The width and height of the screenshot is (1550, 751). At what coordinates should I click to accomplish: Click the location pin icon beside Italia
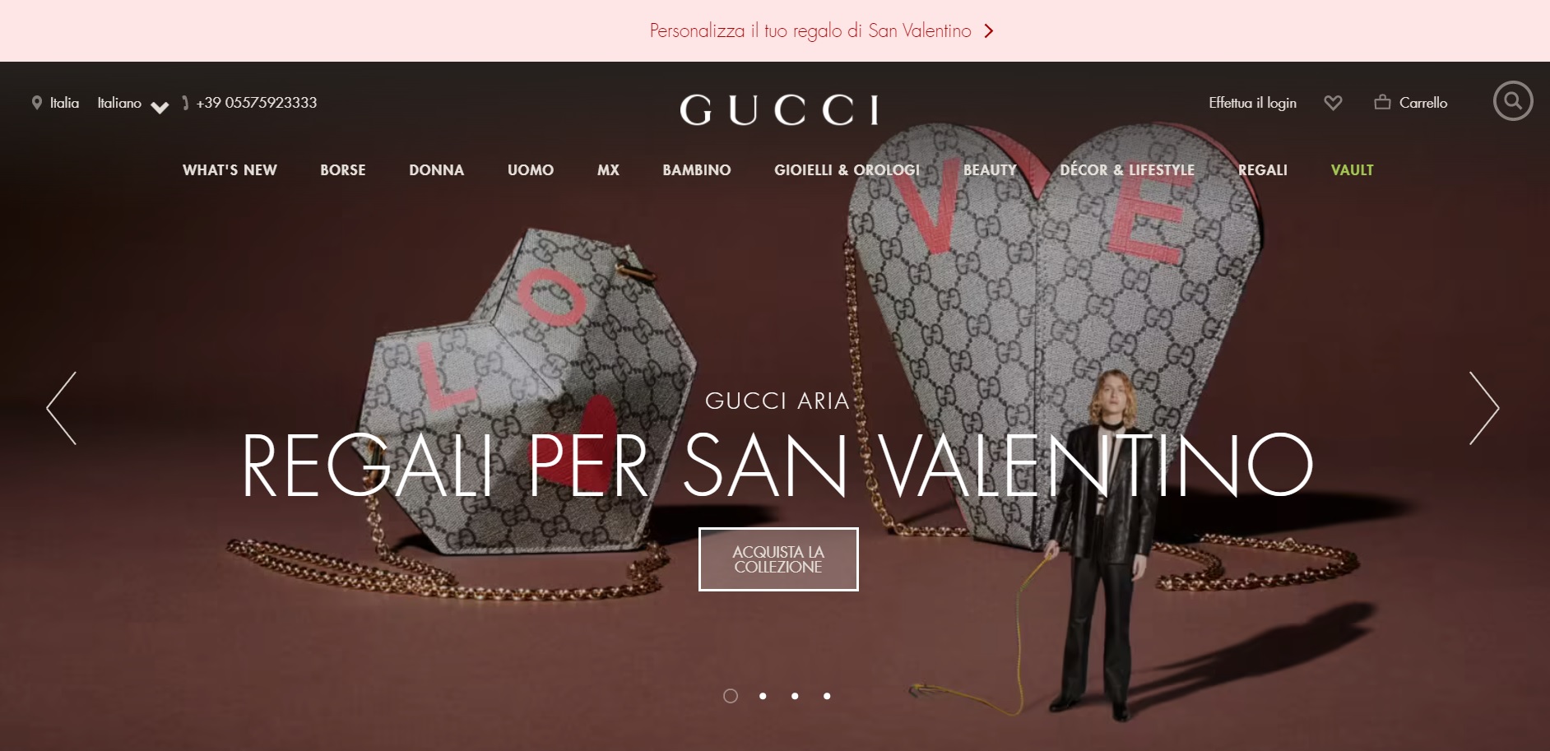[37, 103]
